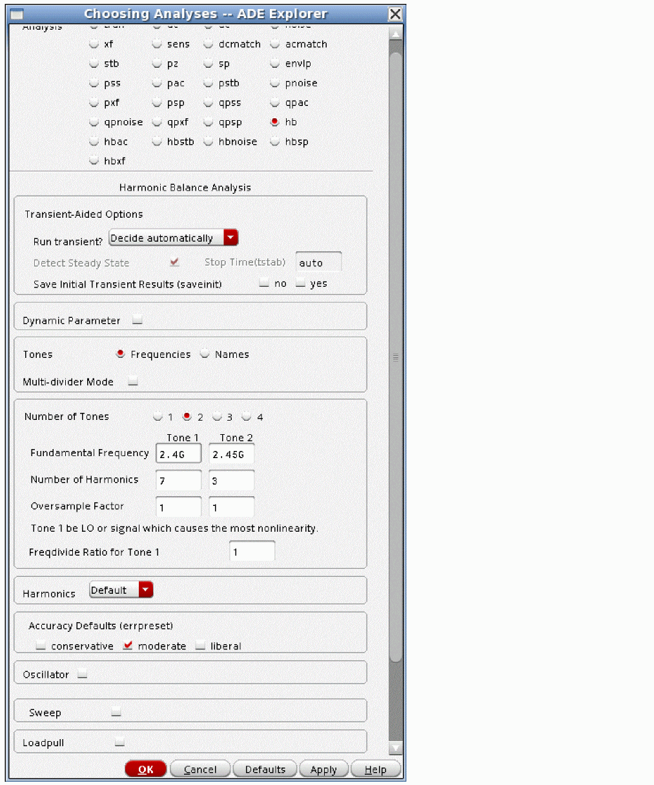This screenshot has width=654, height=785.
Task: Switch Tones to Names
Action: pos(205,354)
